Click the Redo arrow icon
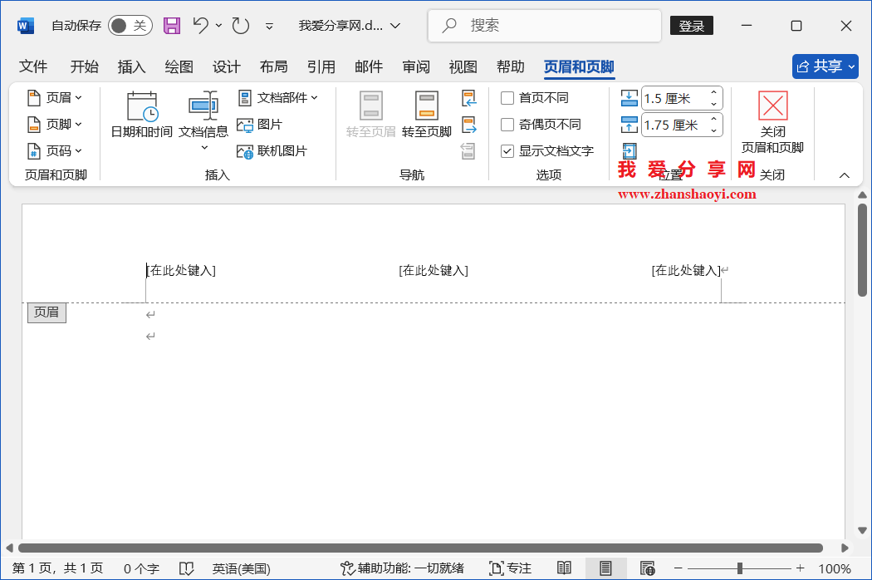The image size is (872, 580). tap(240, 26)
